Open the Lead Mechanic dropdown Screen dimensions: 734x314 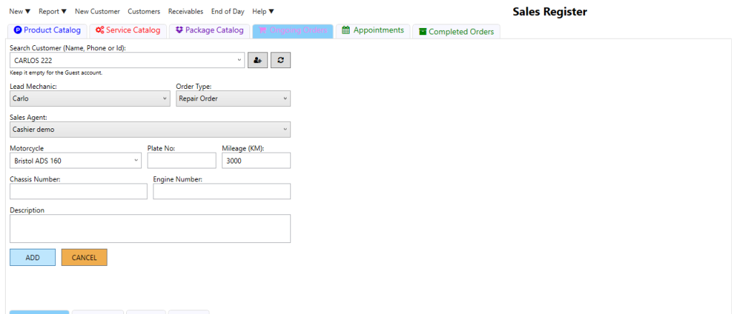coord(165,99)
